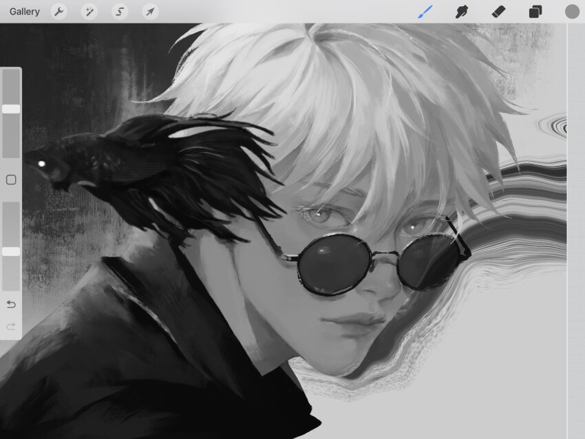The width and height of the screenshot is (585, 439).
Task: Open the Gallery view
Action: tap(25, 12)
